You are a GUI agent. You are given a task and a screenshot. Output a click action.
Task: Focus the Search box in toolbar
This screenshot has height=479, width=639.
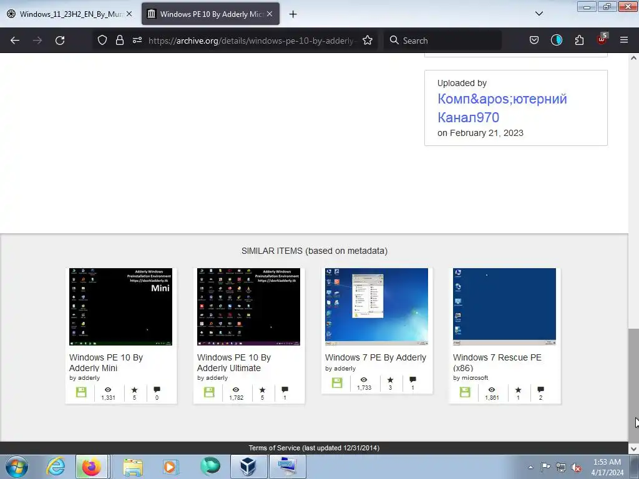442,41
